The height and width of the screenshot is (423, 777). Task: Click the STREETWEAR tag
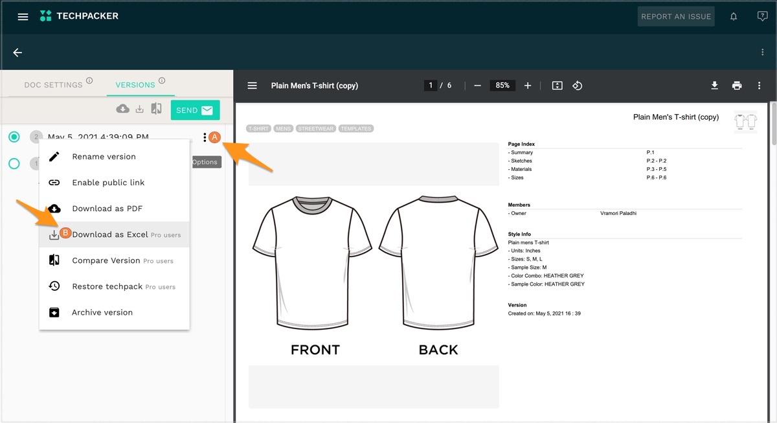point(316,128)
